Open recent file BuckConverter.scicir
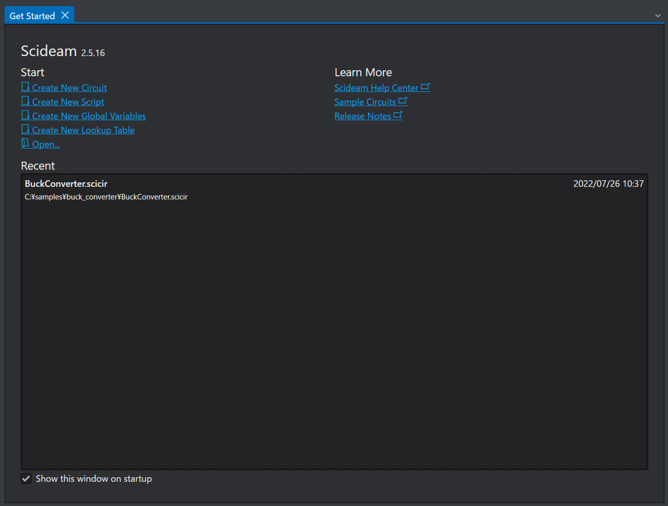This screenshot has height=506, width=668. click(x=66, y=184)
